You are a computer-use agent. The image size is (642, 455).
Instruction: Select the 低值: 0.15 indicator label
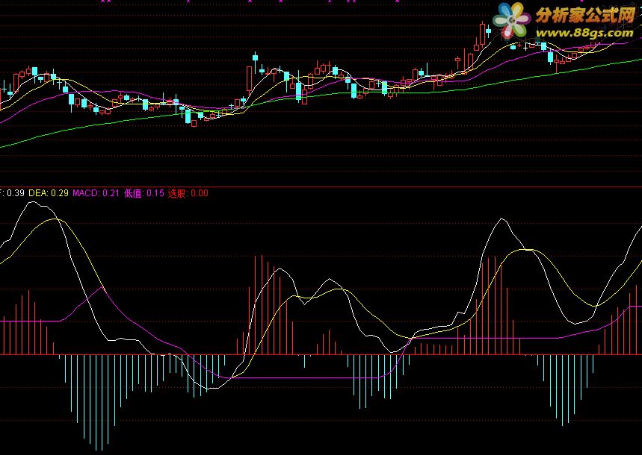coord(143,193)
